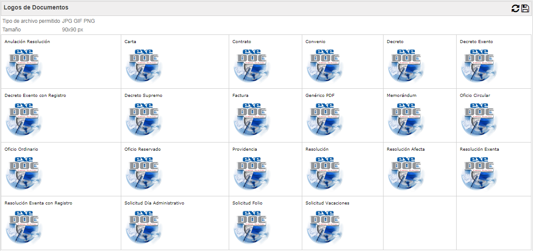534x251 pixels.
Task: Click 'Resolución Exenta con Registro' label
Action: point(38,203)
